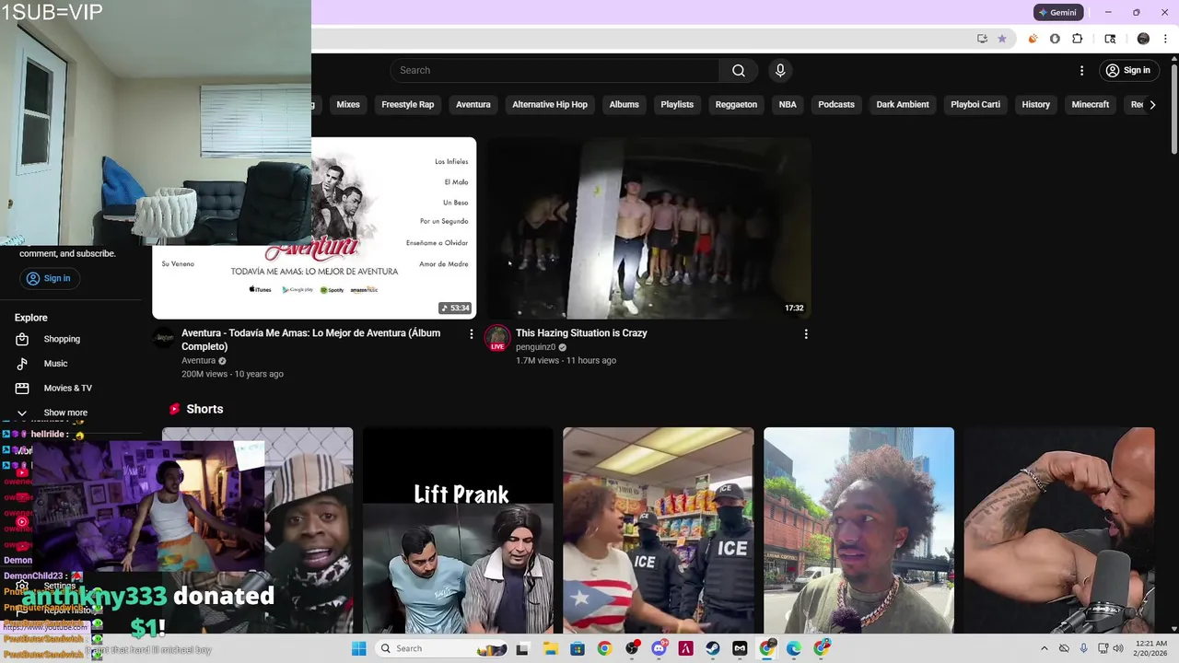Open the three-dot menu for the Hazing video
Viewport: 1179px width, 663px height.
[806, 334]
